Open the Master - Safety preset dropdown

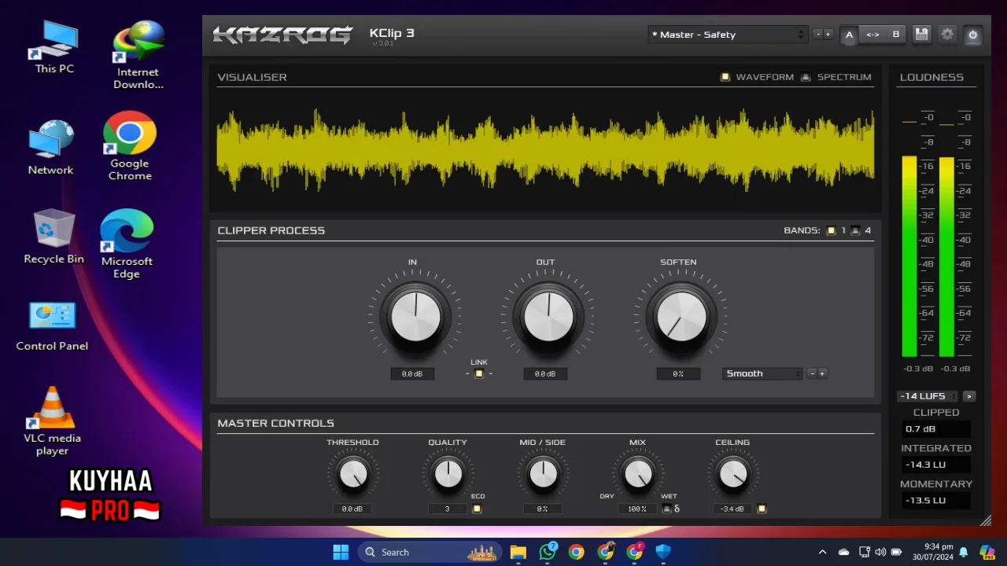click(x=728, y=35)
